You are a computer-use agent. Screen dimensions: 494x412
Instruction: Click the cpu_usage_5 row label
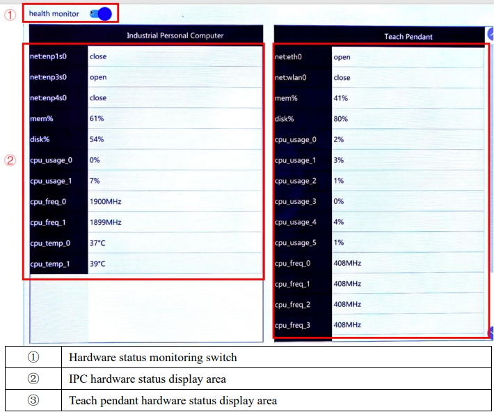tap(296, 243)
